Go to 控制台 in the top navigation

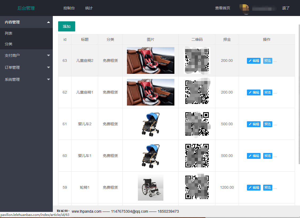point(69,8)
